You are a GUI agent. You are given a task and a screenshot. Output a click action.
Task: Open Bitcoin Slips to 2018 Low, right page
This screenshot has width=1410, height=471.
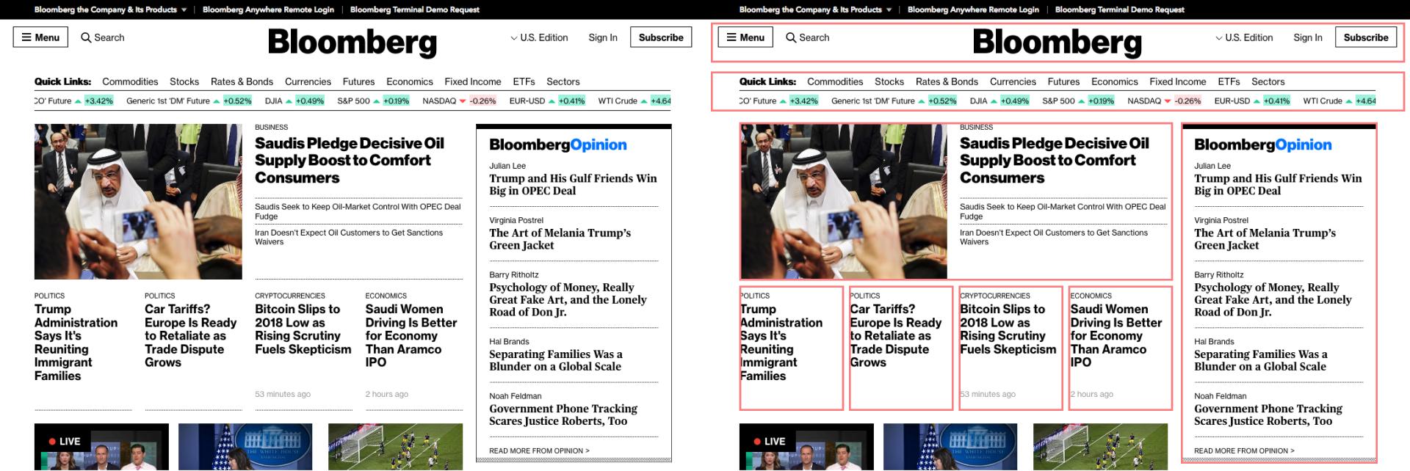pos(1008,329)
